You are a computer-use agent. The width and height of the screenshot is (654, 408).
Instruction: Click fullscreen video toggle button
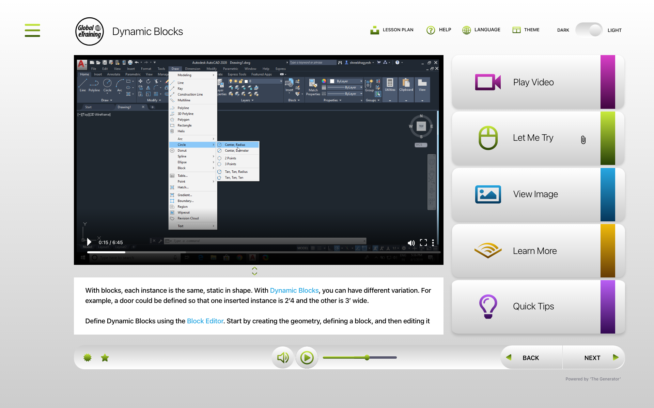423,242
